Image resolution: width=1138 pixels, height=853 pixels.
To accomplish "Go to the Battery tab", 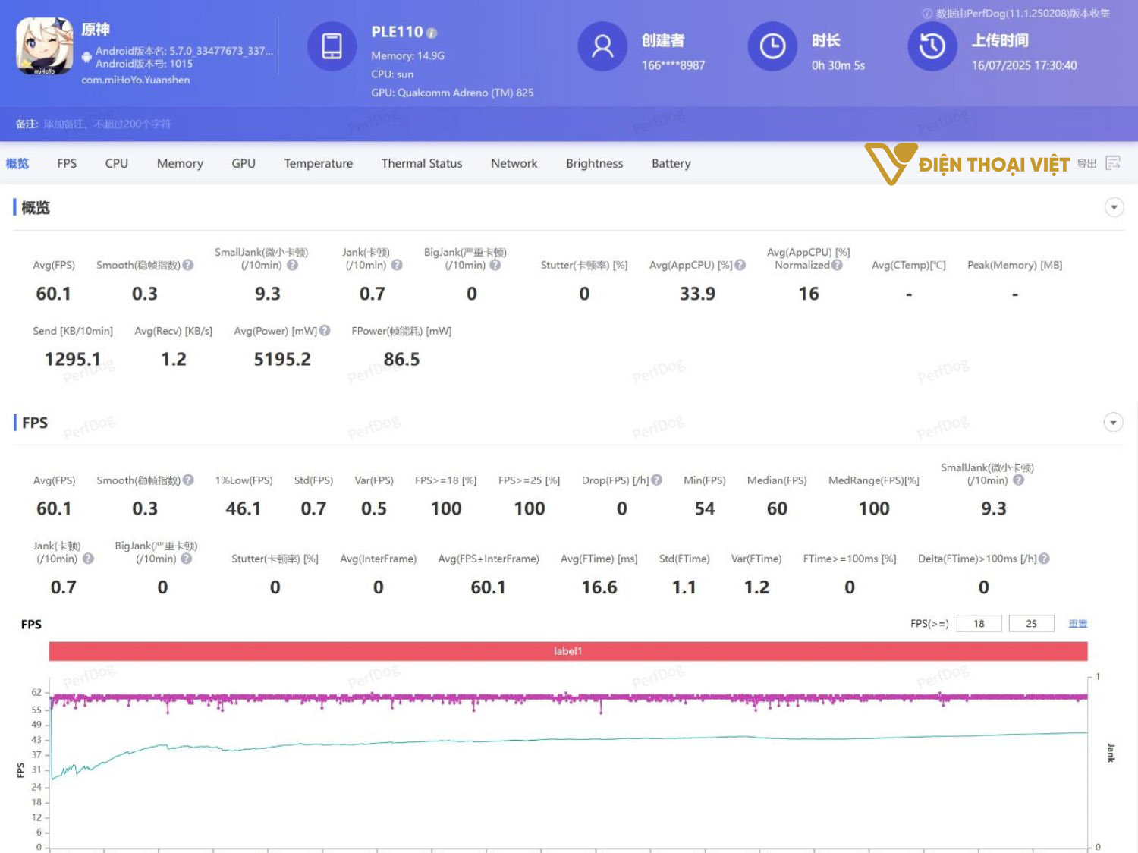I will pyautogui.click(x=671, y=163).
